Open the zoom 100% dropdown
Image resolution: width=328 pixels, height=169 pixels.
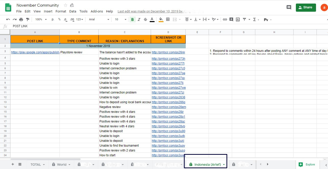coord(41,19)
